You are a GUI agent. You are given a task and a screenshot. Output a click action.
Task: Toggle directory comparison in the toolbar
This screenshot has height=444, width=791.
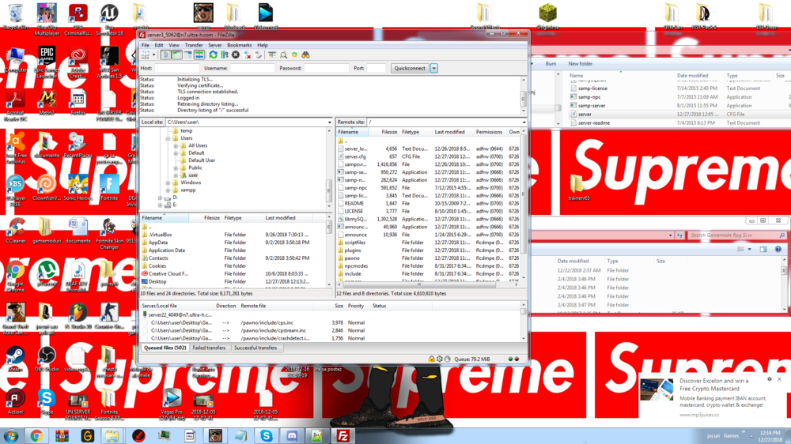[x=283, y=55]
